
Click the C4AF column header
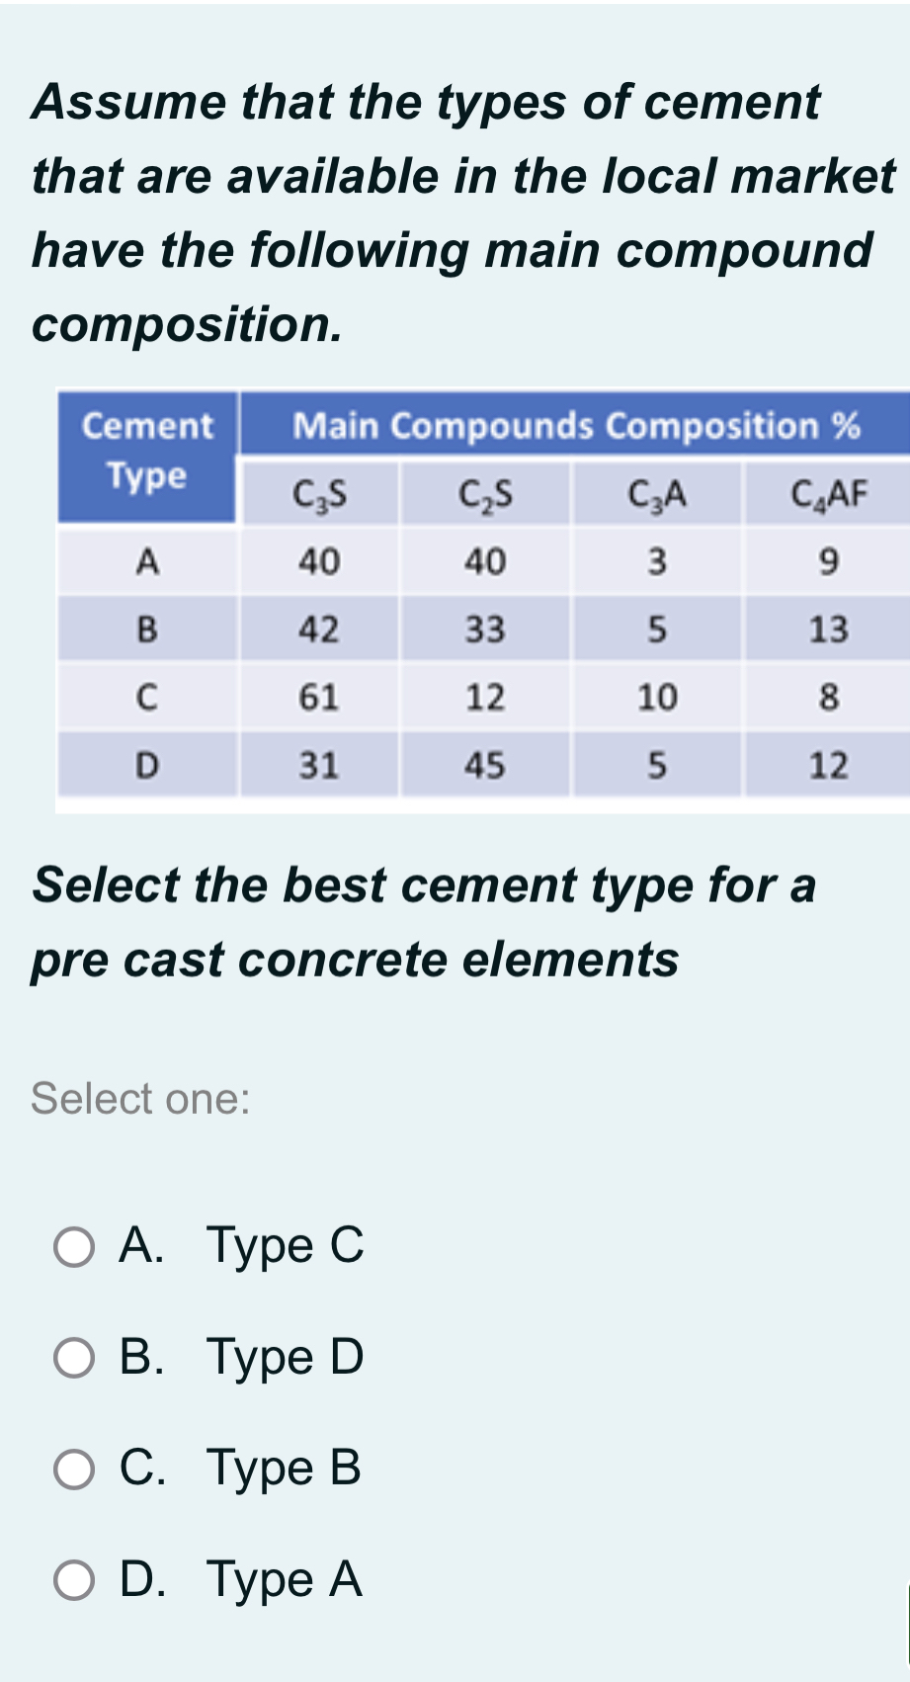(x=830, y=493)
